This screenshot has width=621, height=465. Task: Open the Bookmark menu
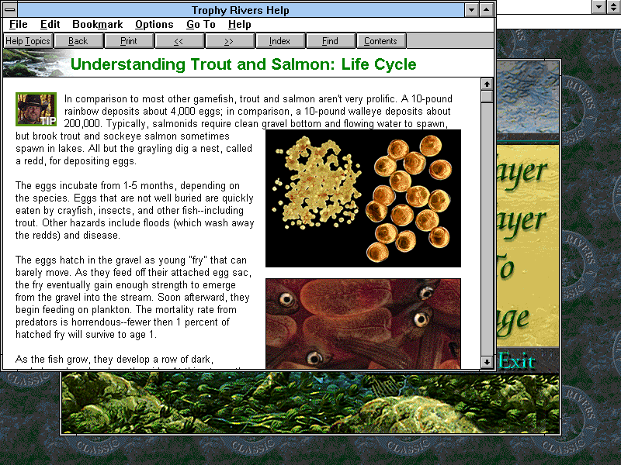[97, 25]
